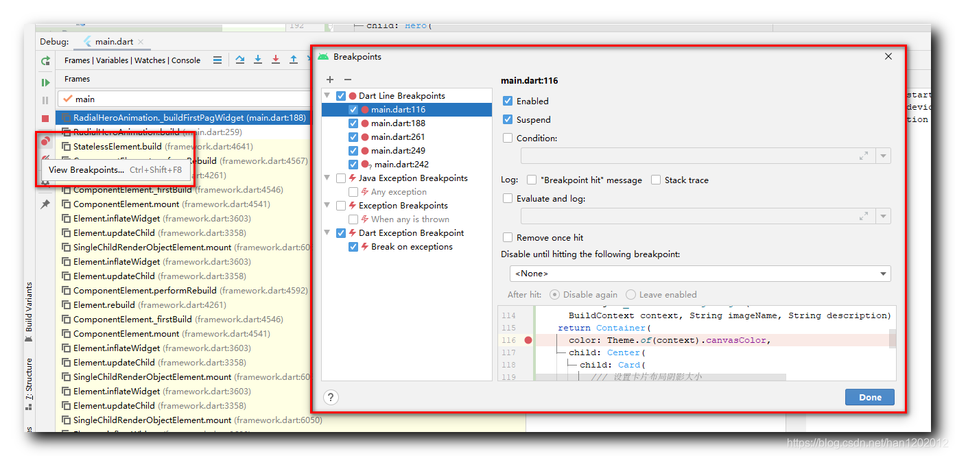Select ComponentElement.performRebuild (framework.dart:4592) frame
The height and width of the screenshot is (456, 955).
coord(184,291)
